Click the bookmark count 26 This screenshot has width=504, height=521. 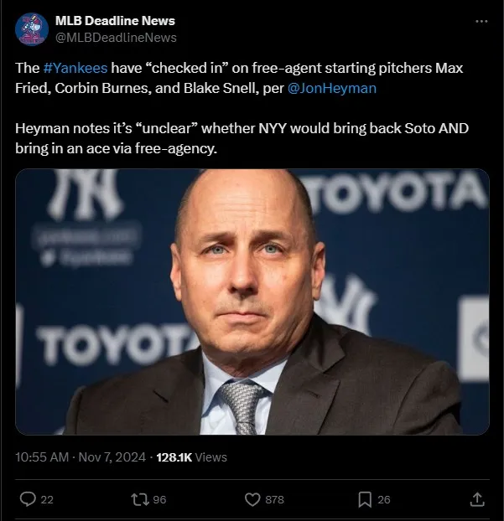(x=384, y=500)
